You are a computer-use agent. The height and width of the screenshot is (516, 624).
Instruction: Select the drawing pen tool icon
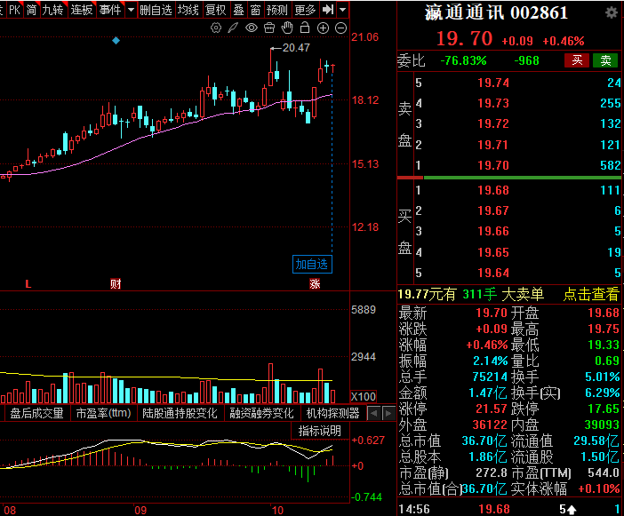coord(233,28)
